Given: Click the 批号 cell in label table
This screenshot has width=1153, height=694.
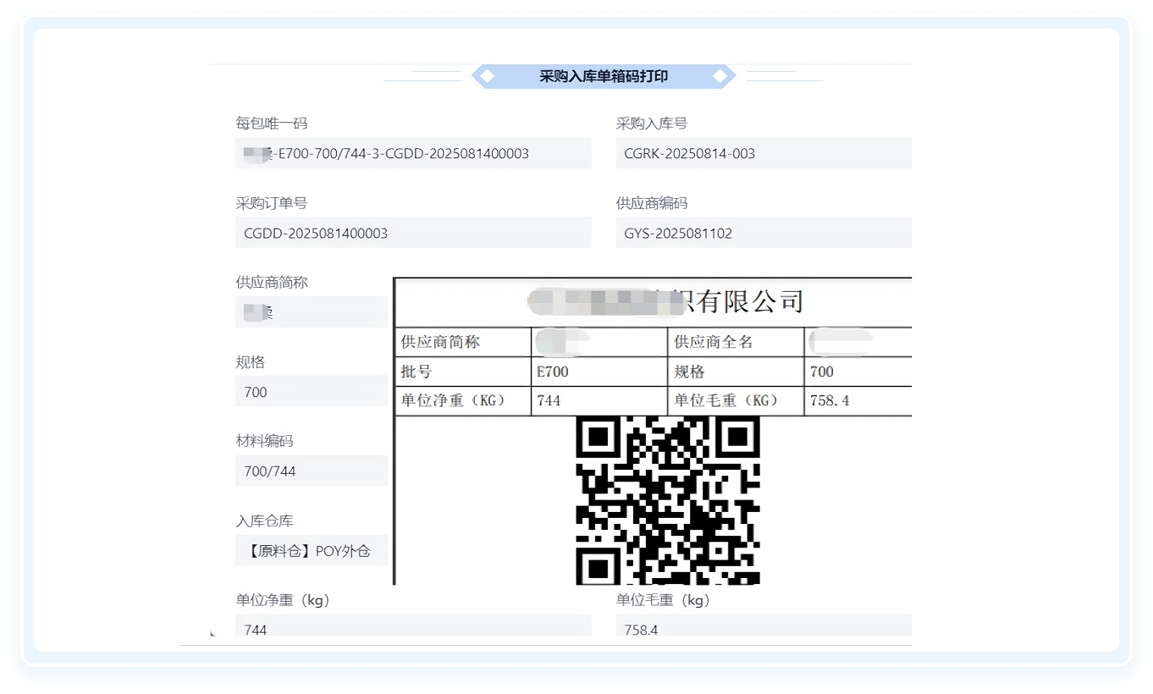Looking at the screenshot, I should click(464, 372).
